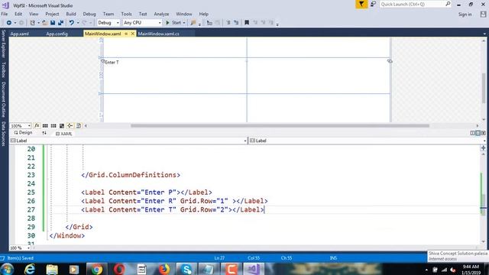Select the Enter T label in the designer
The height and width of the screenshot is (275, 489).
click(x=112, y=63)
